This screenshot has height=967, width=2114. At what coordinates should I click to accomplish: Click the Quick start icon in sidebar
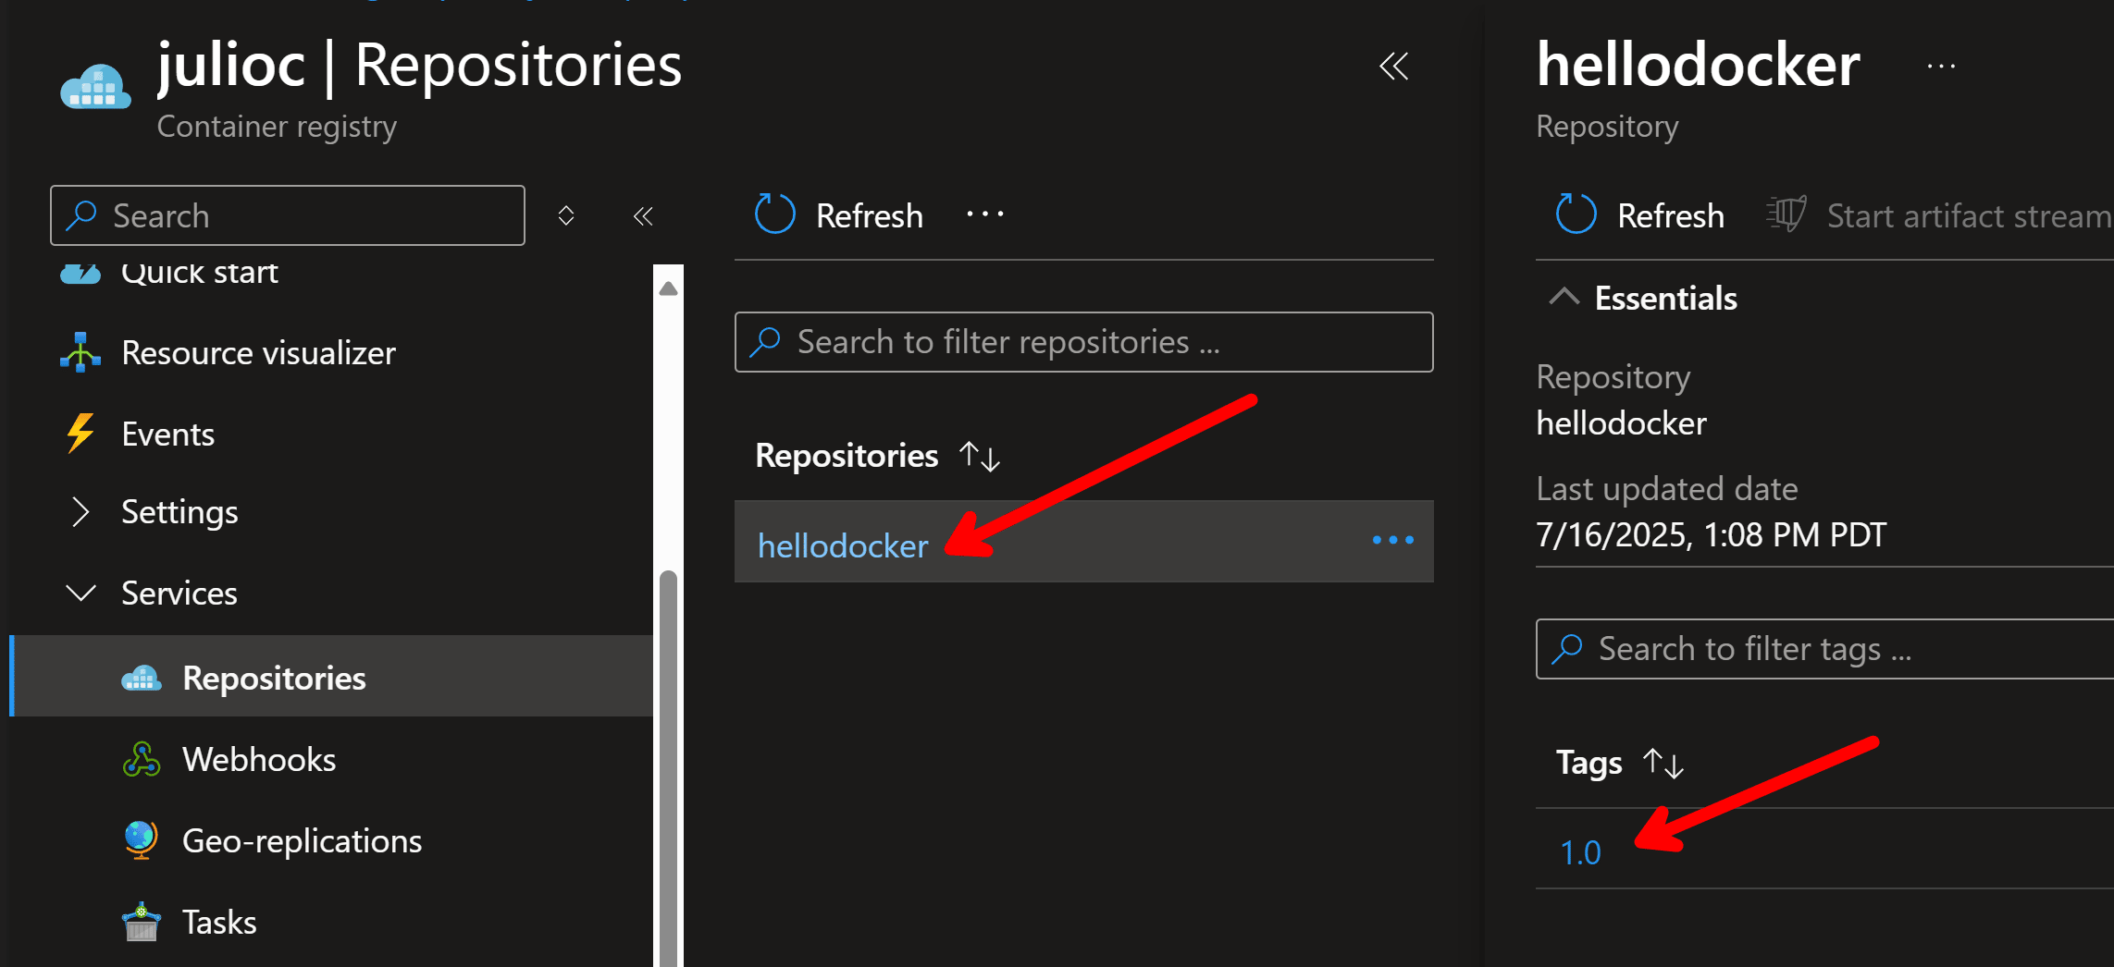[80, 273]
